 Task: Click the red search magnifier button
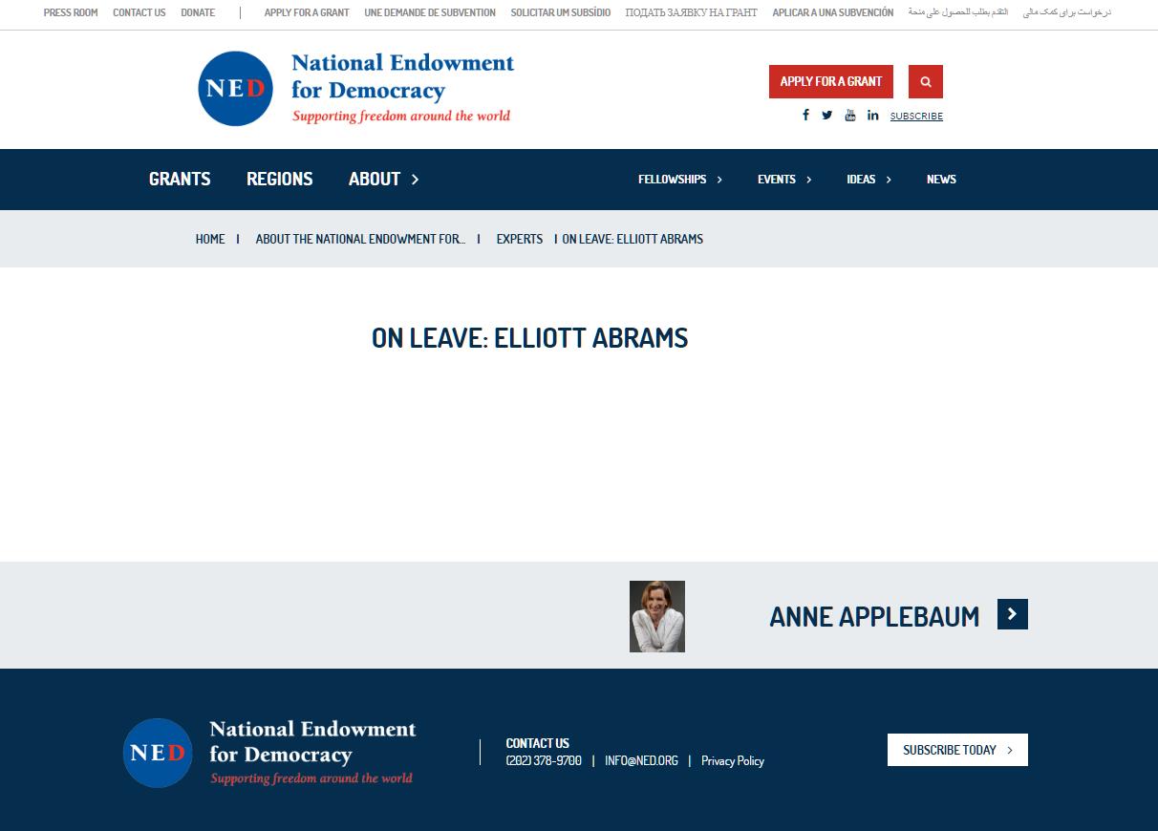click(926, 81)
